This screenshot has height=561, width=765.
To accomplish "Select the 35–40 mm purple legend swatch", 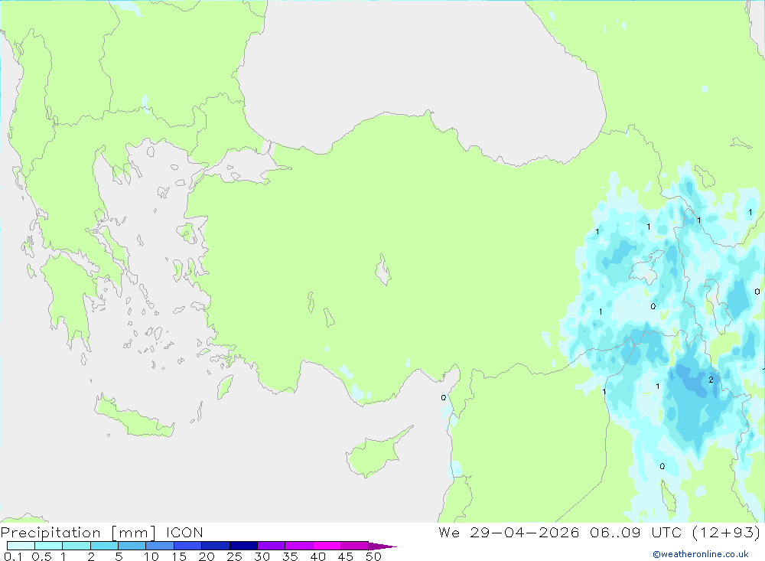I will click(x=299, y=546).
